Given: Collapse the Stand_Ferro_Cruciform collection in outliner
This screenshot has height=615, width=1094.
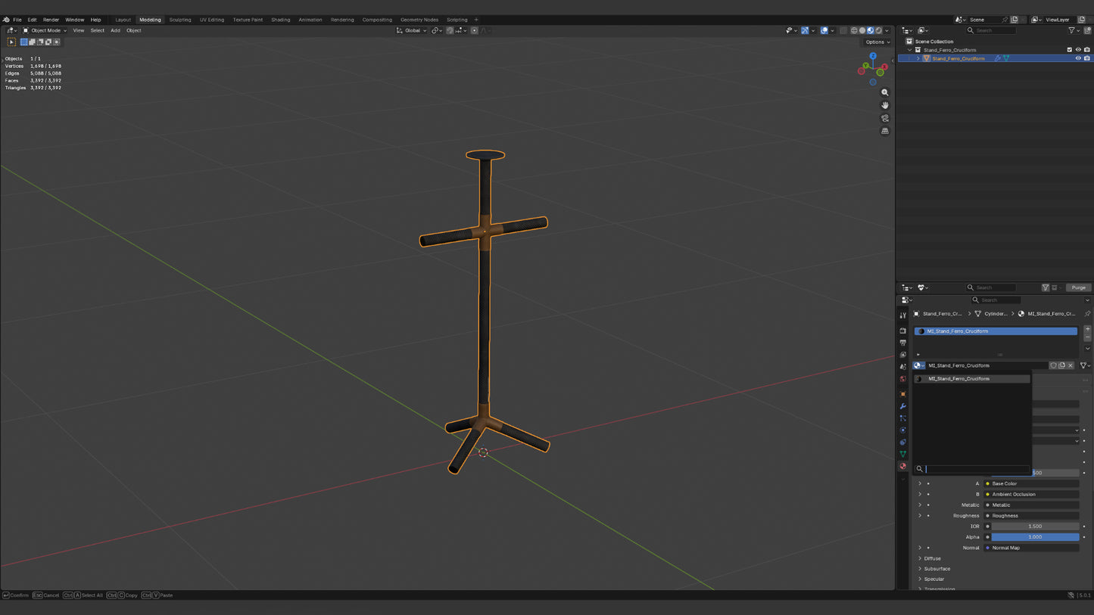Looking at the screenshot, I should [910, 50].
